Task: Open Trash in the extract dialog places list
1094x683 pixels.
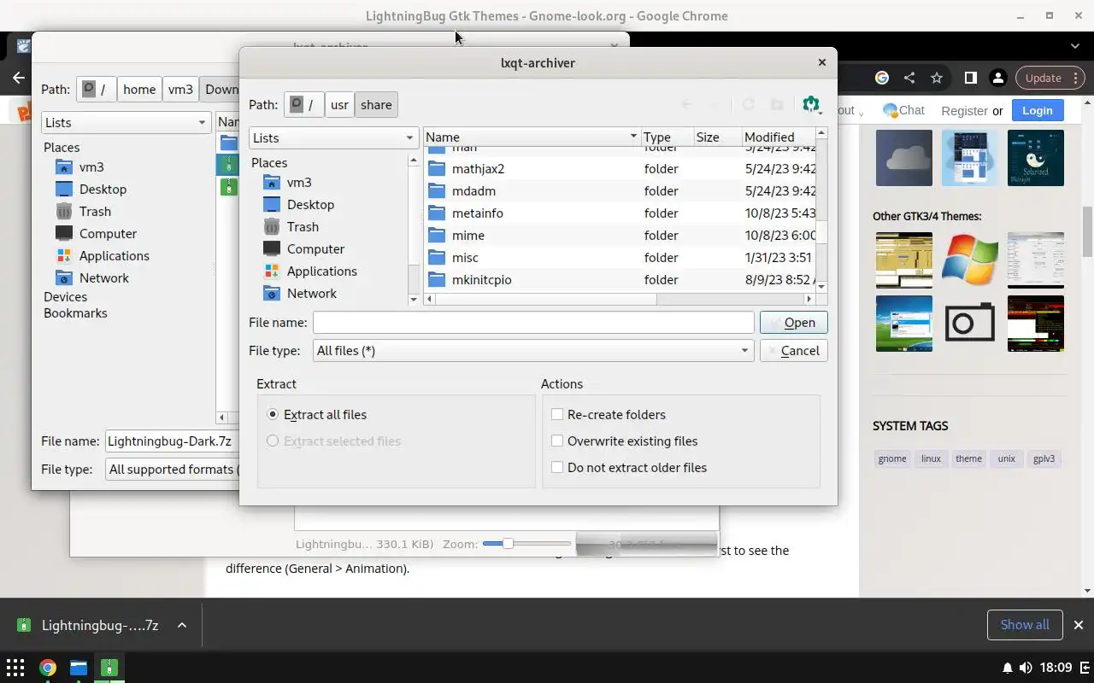Action: point(303,227)
